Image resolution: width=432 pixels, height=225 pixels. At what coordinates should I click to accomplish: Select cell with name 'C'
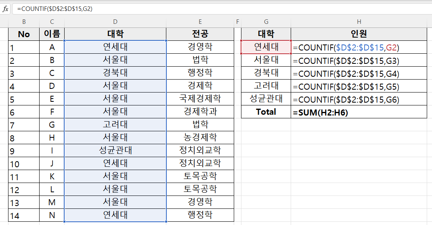52,73
